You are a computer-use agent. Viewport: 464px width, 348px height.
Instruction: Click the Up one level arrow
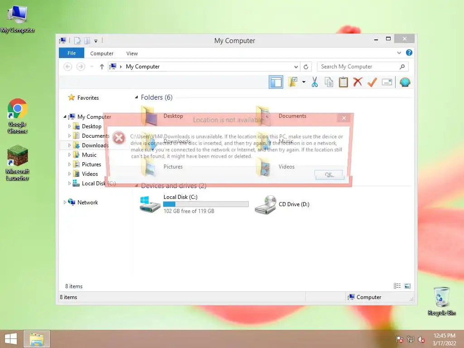tap(102, 67)
